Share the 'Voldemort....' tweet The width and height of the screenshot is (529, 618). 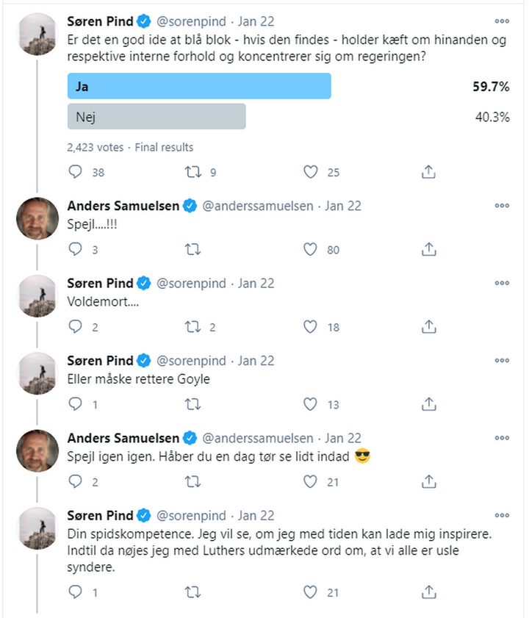(x=429, y=327)
